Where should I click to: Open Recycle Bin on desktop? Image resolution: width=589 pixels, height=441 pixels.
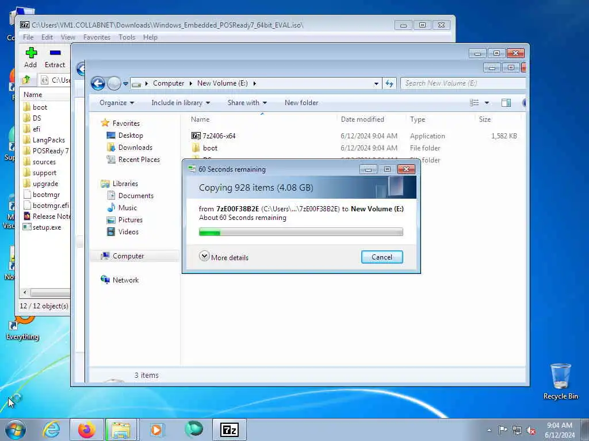(560, 381)
